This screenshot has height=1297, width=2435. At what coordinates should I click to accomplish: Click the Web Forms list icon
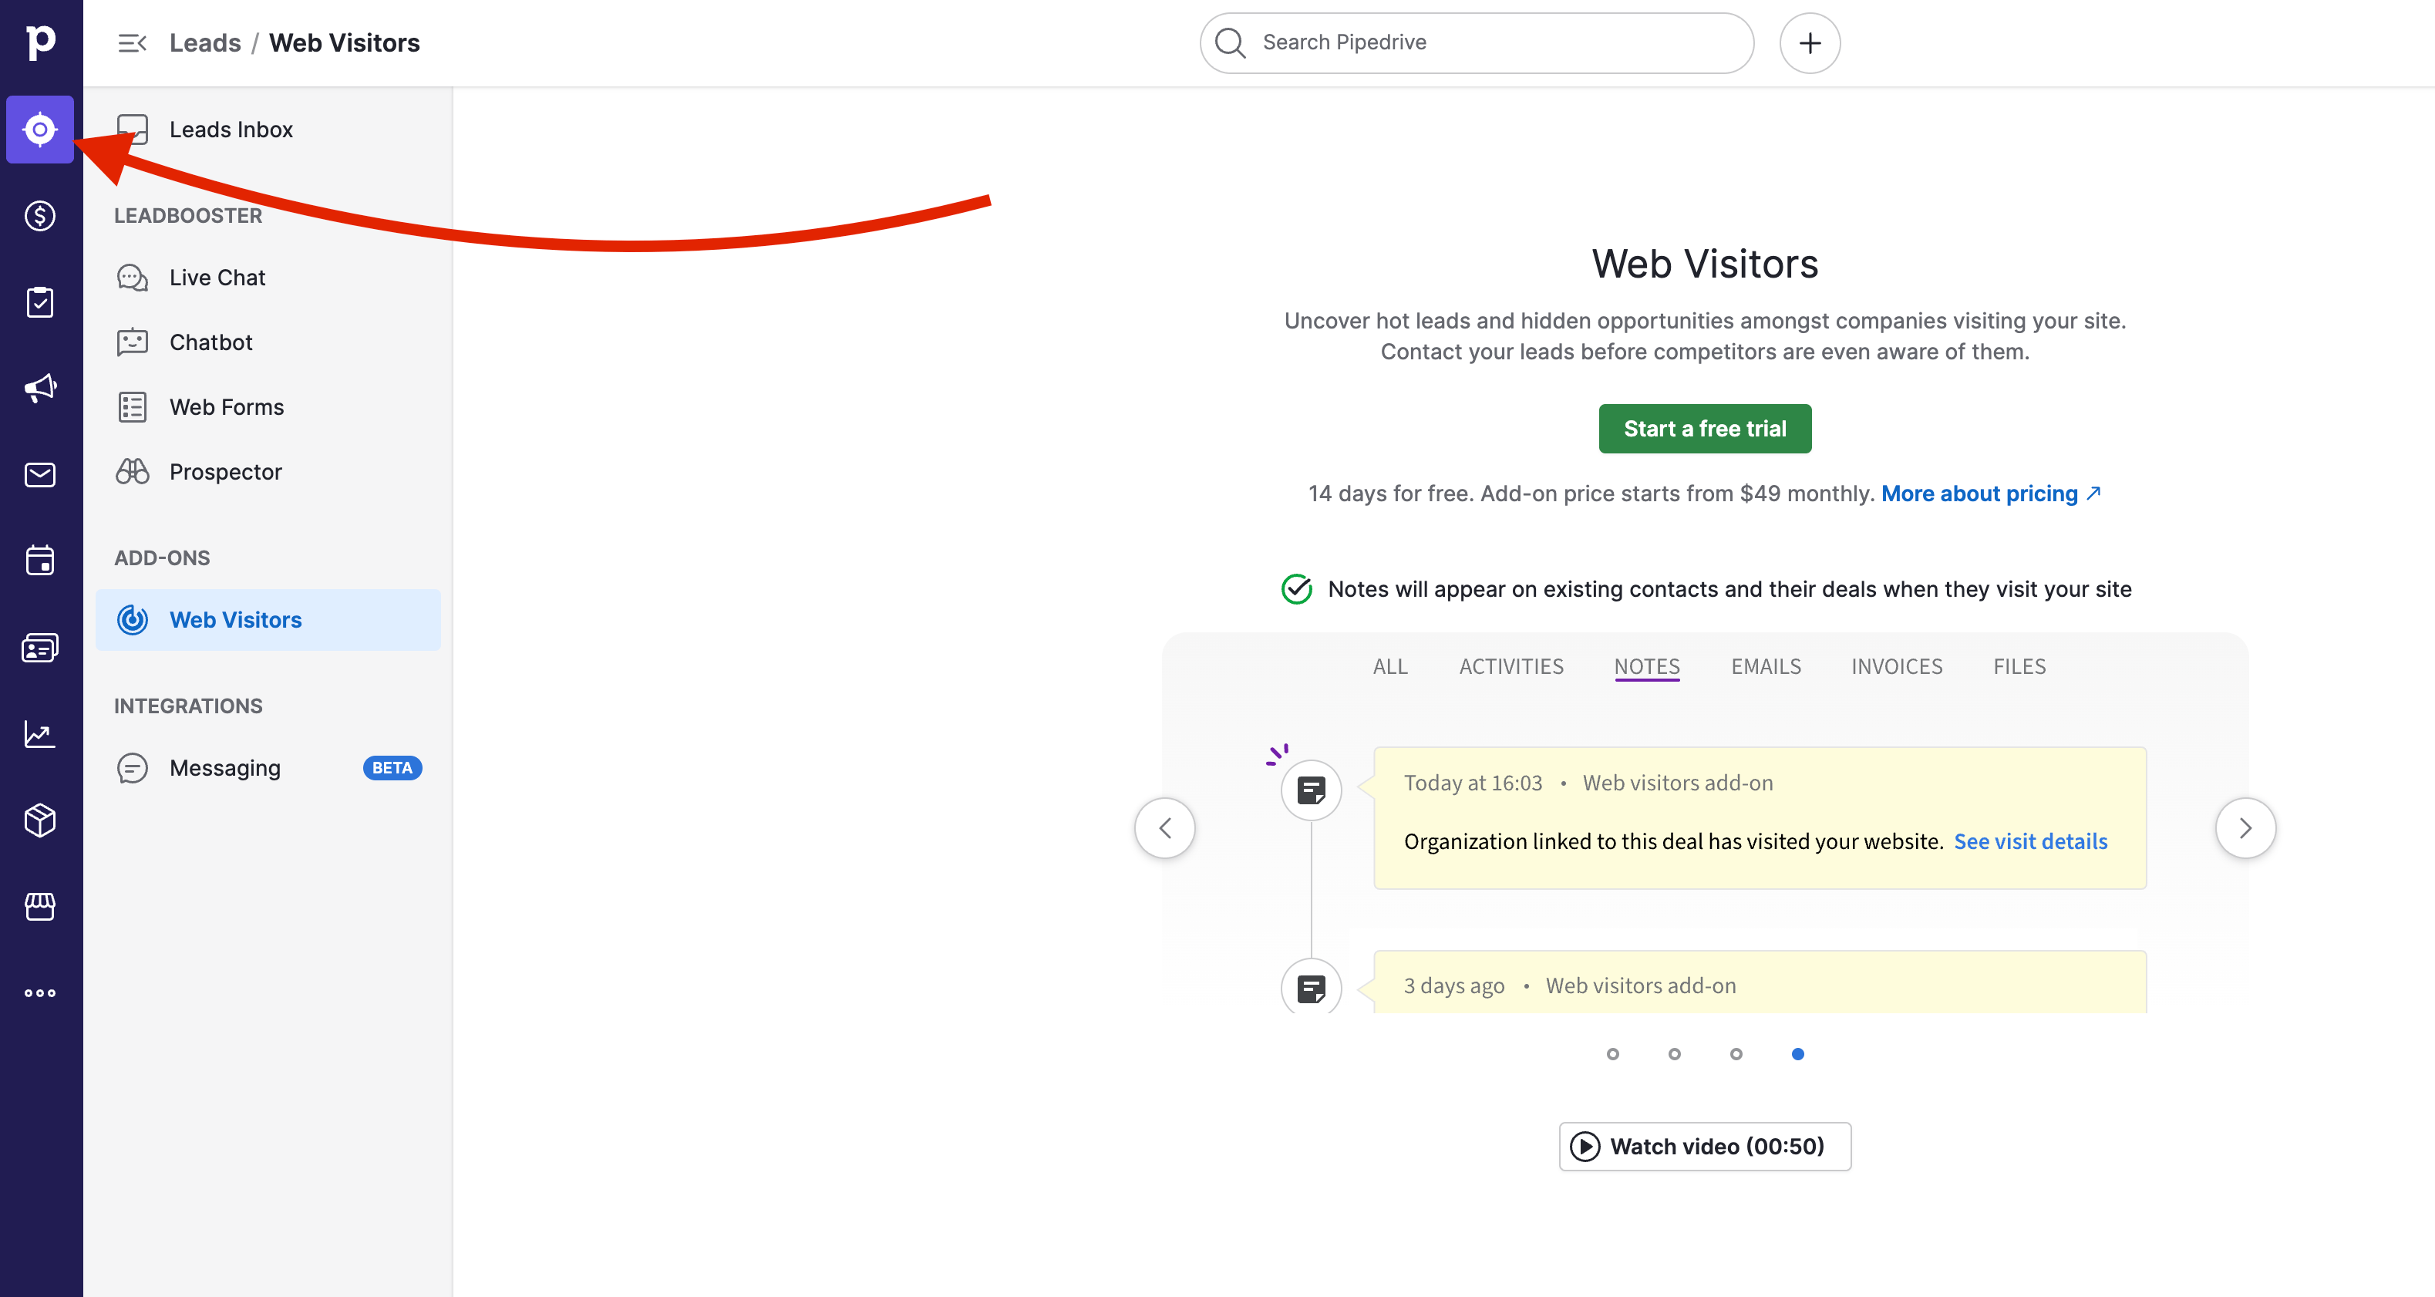[x=133, y=406]
